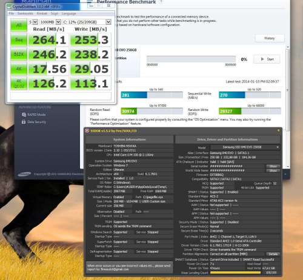Click the CrystalDiskMark title bar icon
Screen dimensions: 303x280
tap(9, 7)
